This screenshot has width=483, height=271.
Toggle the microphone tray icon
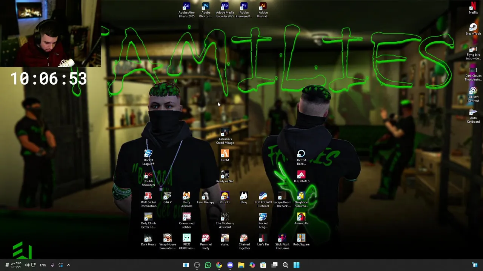pos(52,265)
